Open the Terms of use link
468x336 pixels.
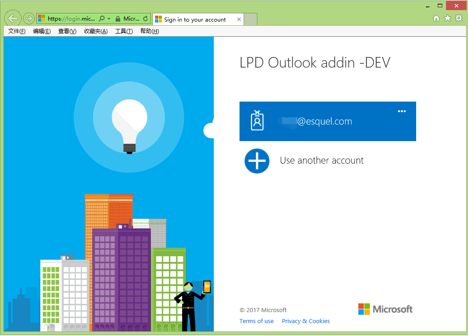[x=256, y=321]
